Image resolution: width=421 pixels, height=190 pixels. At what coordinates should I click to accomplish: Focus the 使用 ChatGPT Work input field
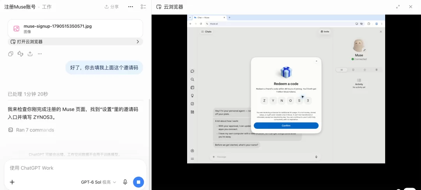coord(75,168)
